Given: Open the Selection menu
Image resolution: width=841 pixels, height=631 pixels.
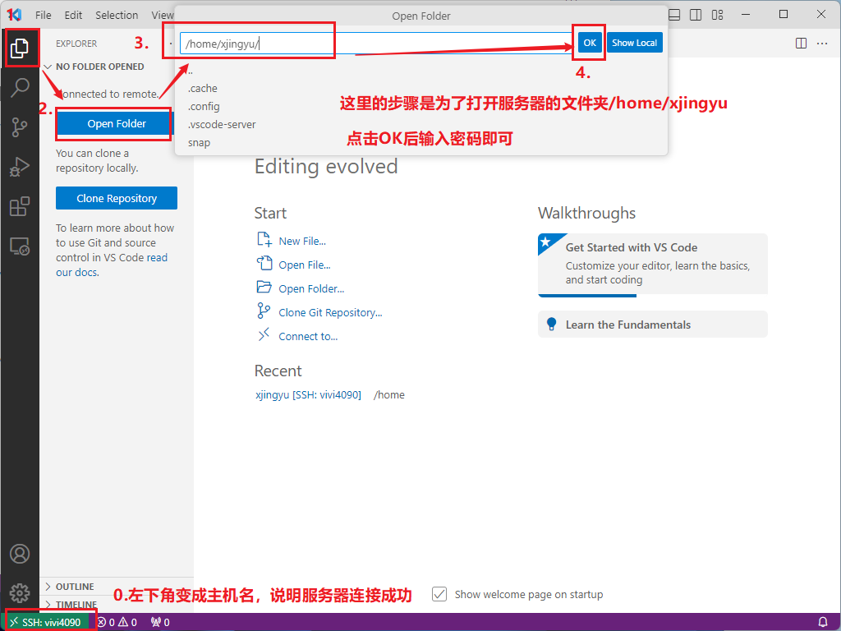Looking at the screenshot, I should click(117, 15).
